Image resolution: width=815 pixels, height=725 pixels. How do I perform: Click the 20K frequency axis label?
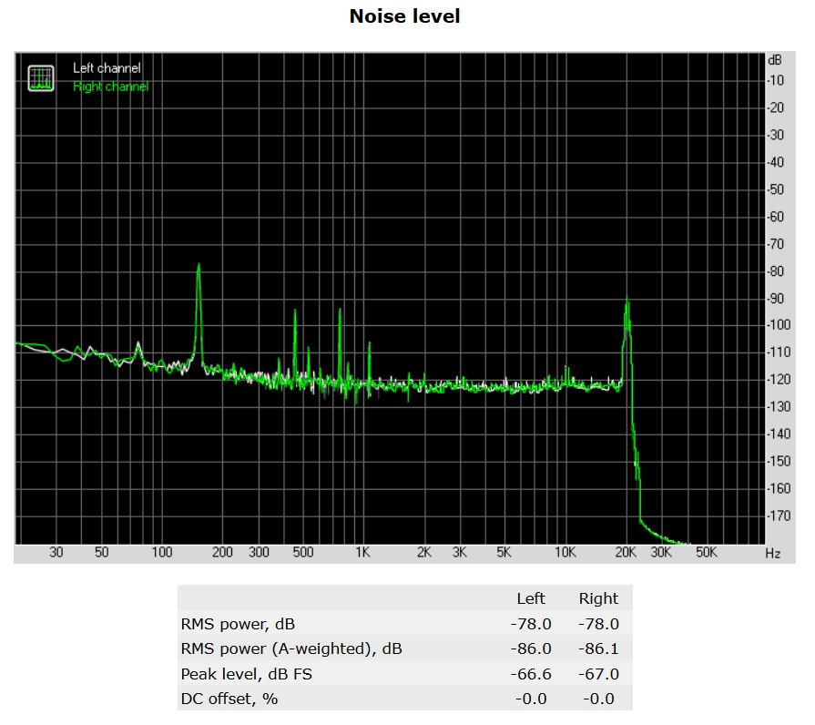coord(626,553)
